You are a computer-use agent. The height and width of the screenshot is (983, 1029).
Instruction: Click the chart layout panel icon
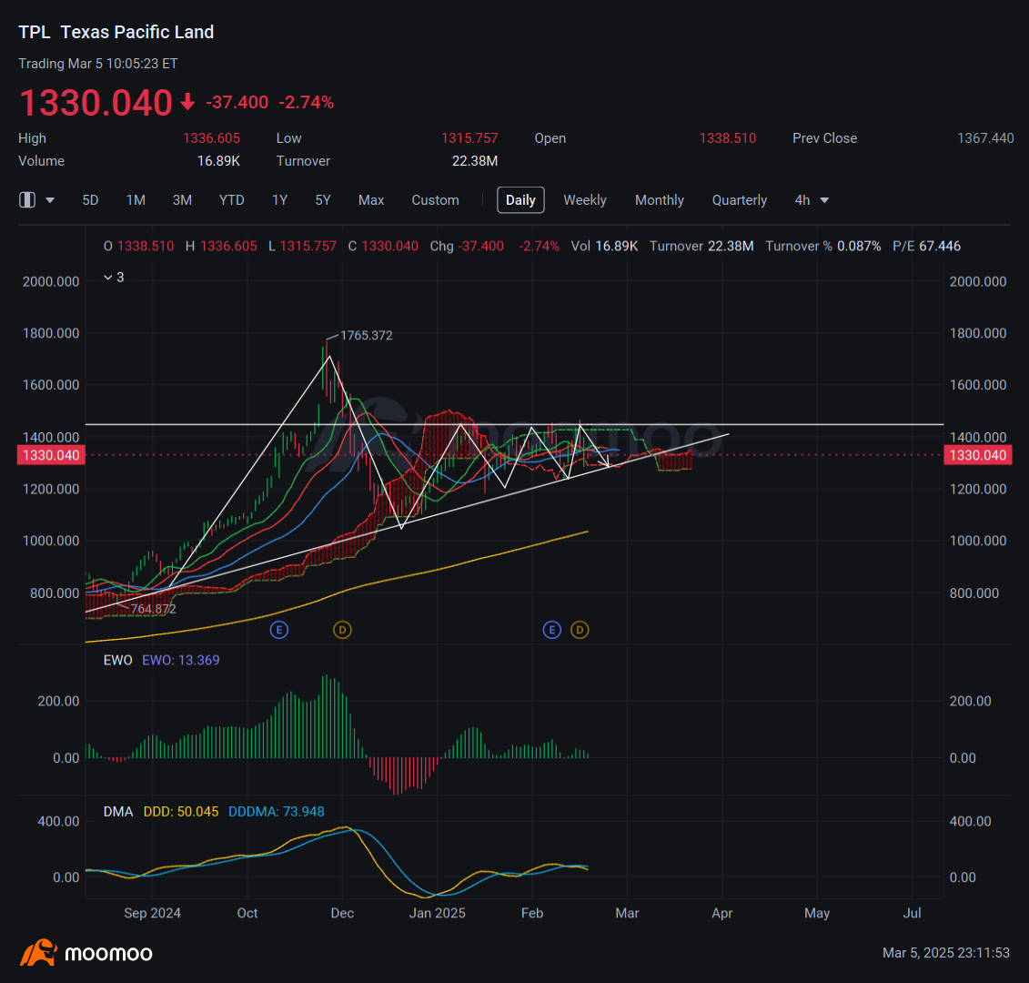pos(27,200)
